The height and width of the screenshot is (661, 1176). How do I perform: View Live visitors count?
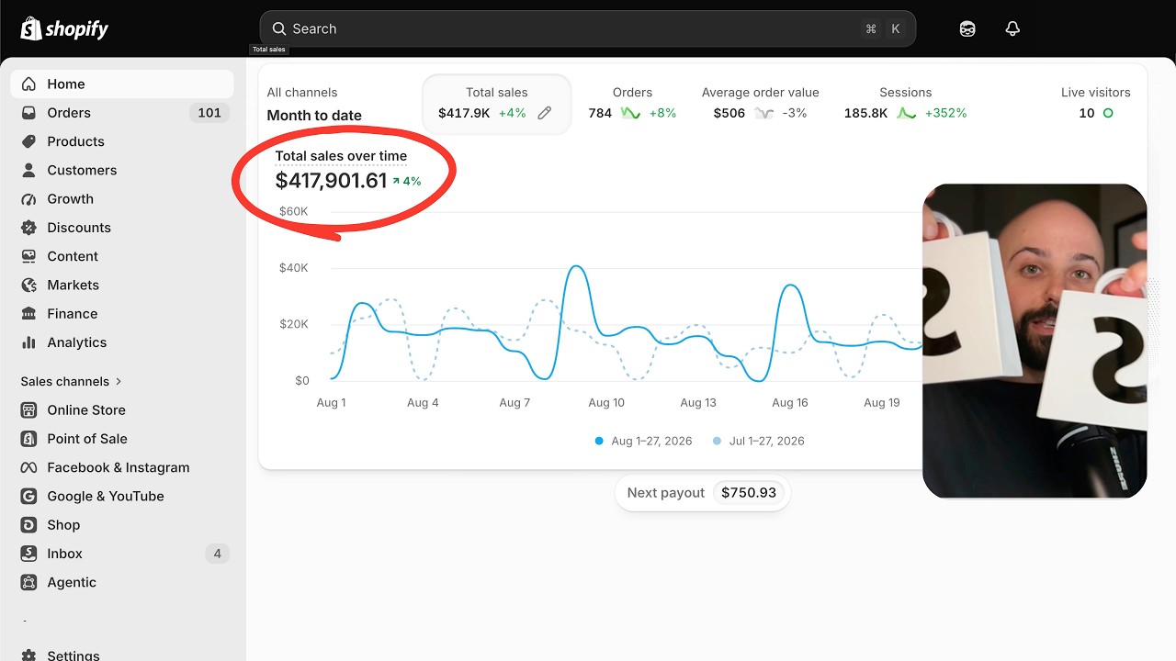[1095, 104]
